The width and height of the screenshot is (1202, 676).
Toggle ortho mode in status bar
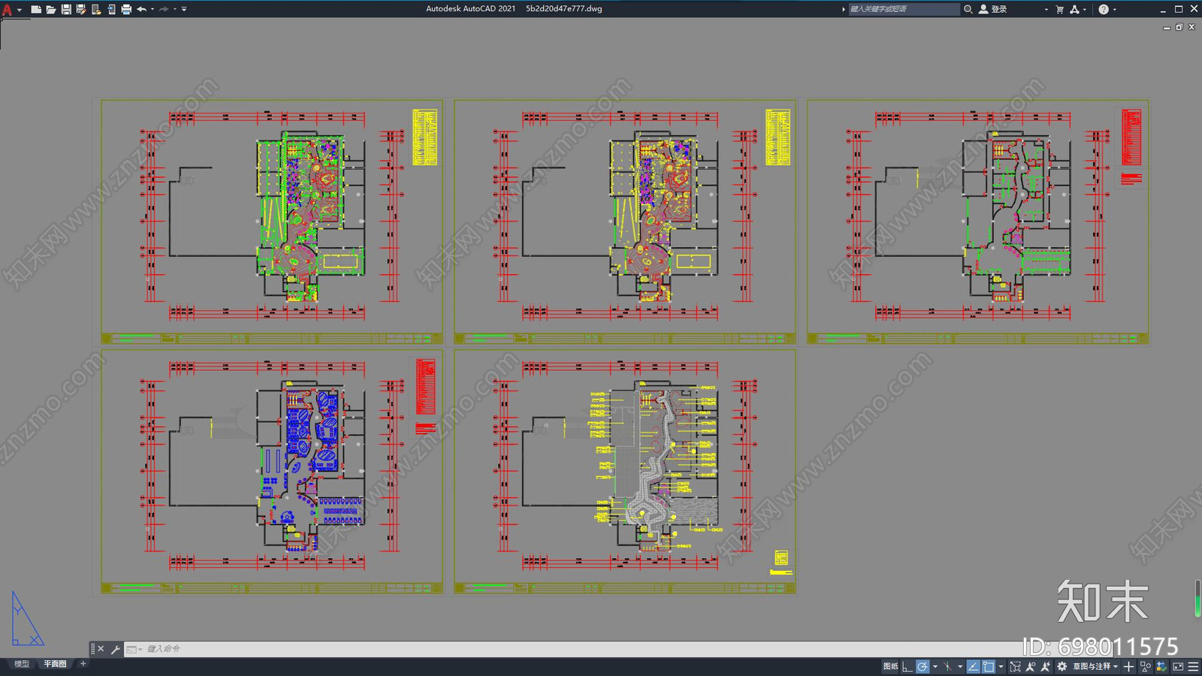tap(908, 666)
